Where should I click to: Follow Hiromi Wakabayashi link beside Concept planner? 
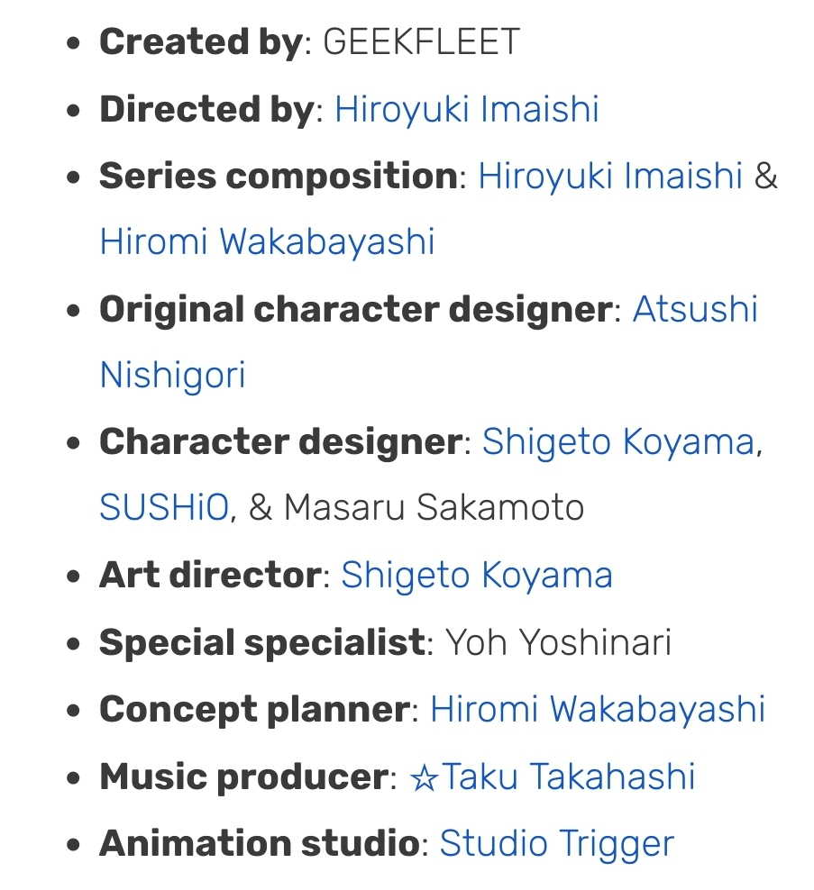pyautogui.click(x=599, y=709)
